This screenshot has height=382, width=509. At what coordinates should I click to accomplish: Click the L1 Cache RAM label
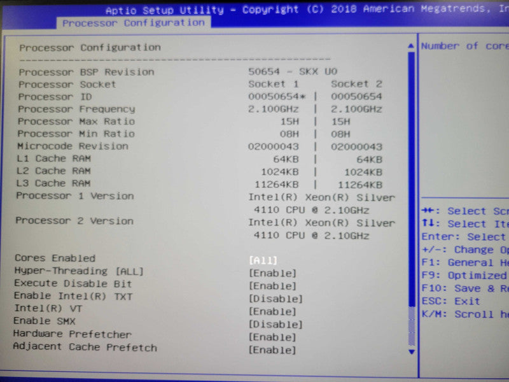53,159
